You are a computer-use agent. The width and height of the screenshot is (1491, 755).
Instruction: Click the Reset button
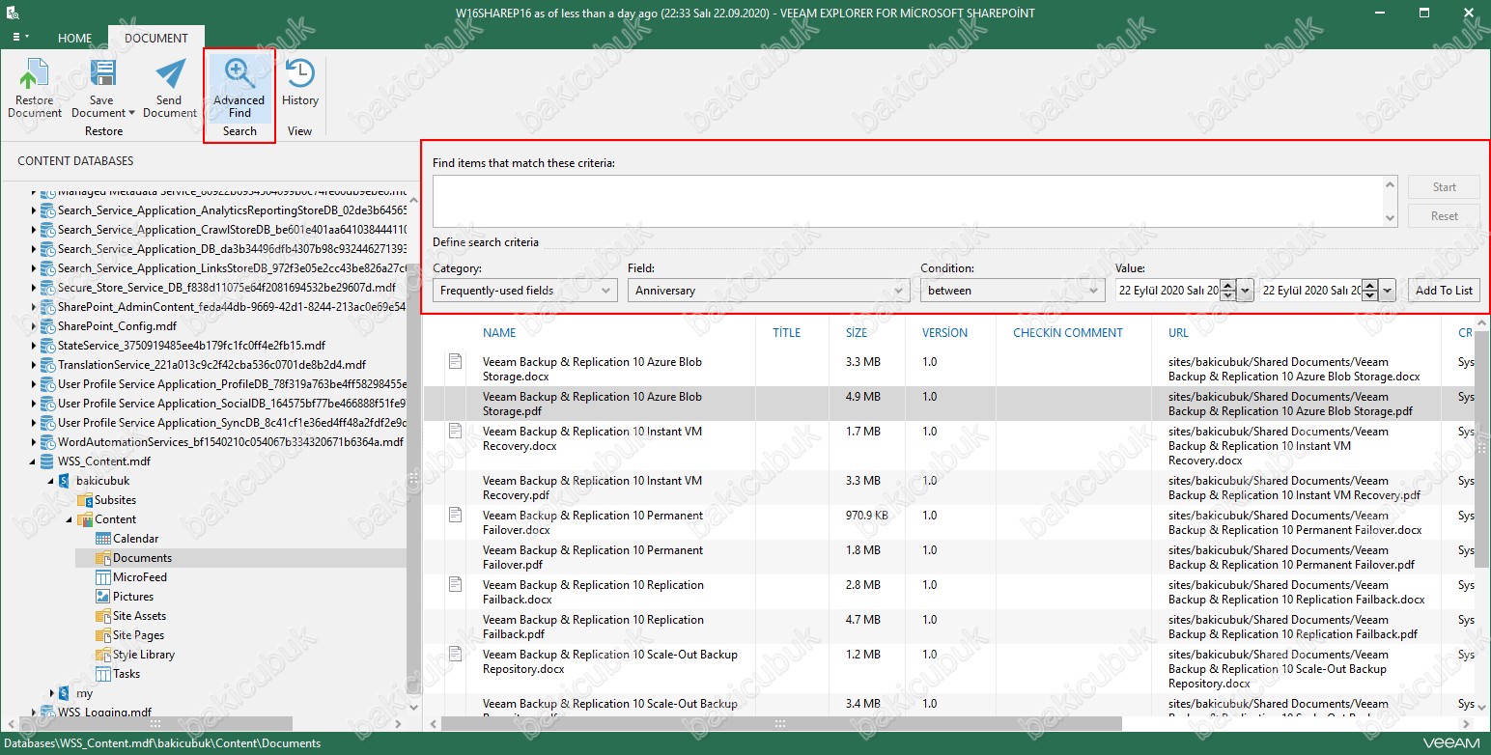coord(1444,216)
